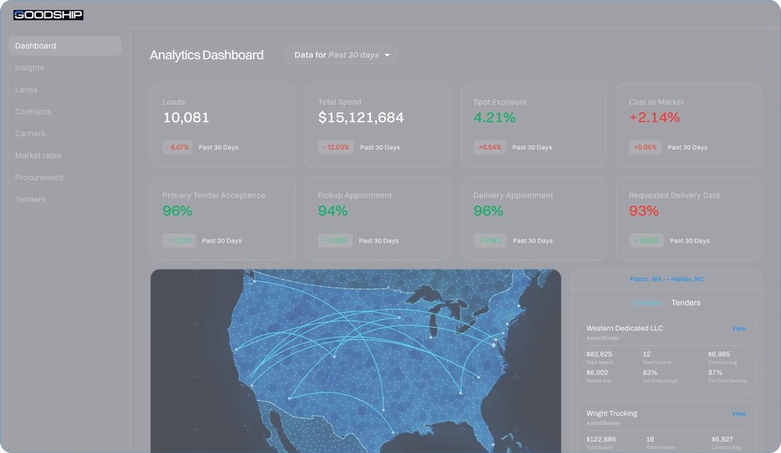
Task: Click the -6.07% change badge
Action: [177, 148]
